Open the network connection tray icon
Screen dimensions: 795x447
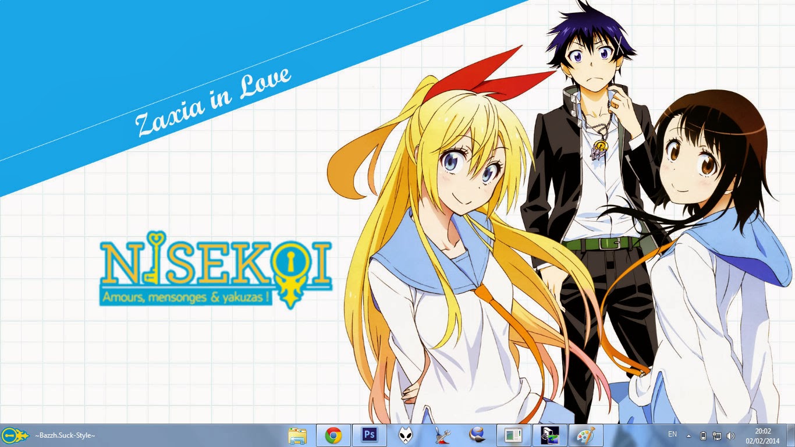[x=717, y=435]
